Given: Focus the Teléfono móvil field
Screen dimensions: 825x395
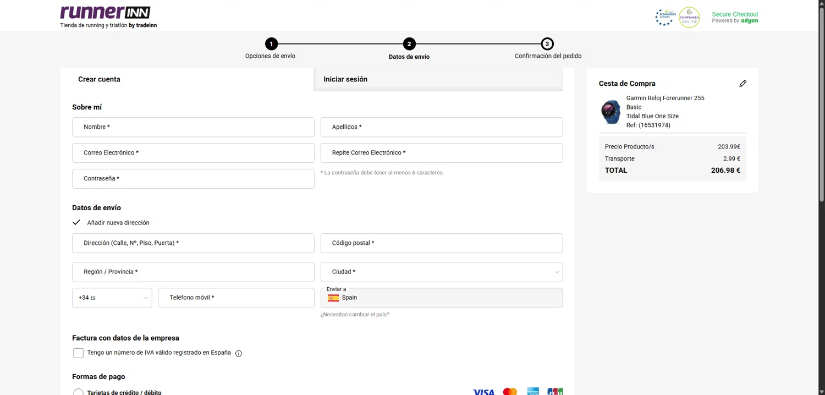Looking at the screenshot, I should [237, 298].
